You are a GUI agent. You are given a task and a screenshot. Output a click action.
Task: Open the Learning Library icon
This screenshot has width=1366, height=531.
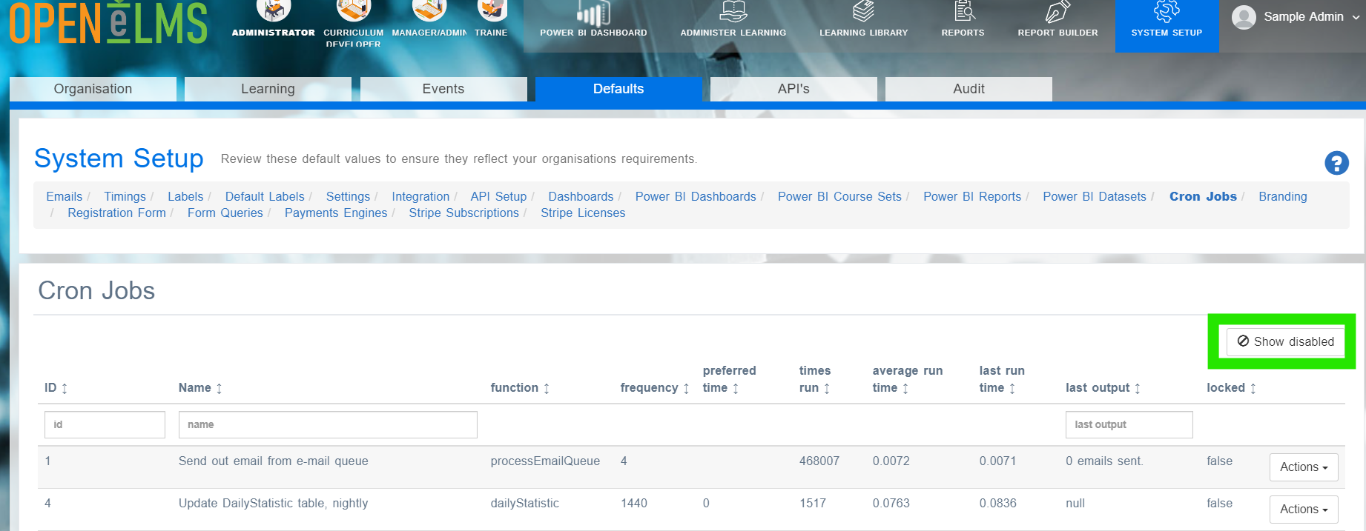[864, 12]
